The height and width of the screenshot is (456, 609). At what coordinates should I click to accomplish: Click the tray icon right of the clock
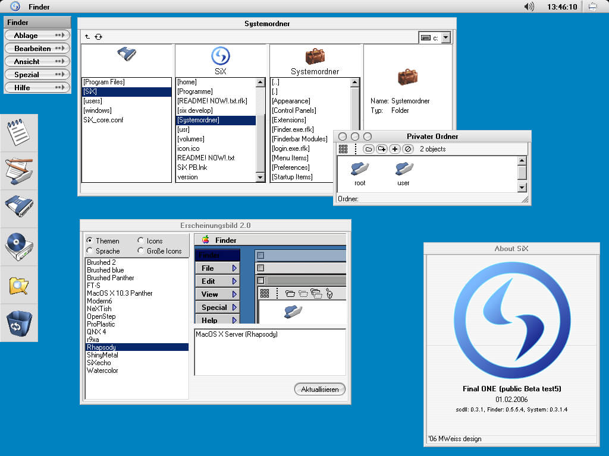click(593, 7)
